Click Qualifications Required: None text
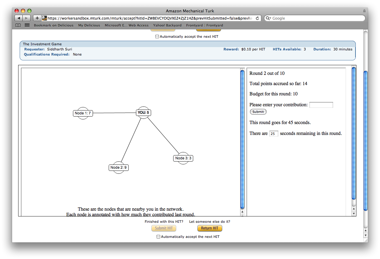380x259 pixels. click(x=53, y=54)
